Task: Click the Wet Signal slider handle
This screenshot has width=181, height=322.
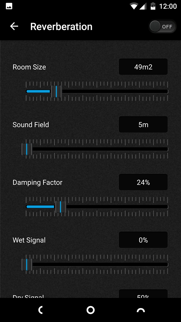Action: click(x=27, y=264)
